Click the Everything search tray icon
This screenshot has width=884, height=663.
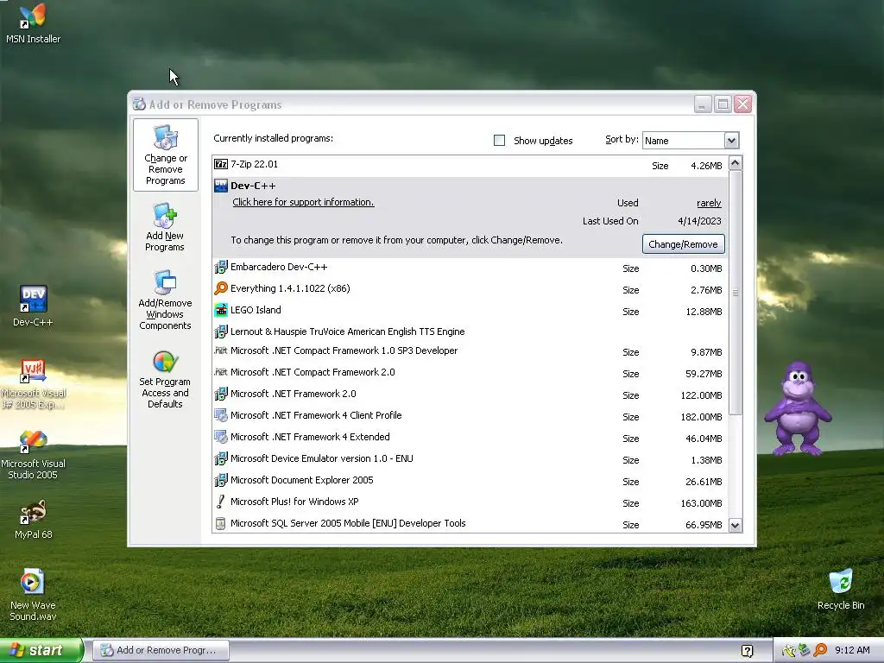(820, 651)
